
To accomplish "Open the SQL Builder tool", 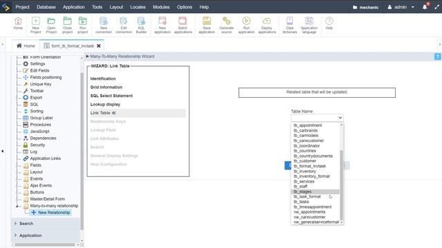I will 141,25.
